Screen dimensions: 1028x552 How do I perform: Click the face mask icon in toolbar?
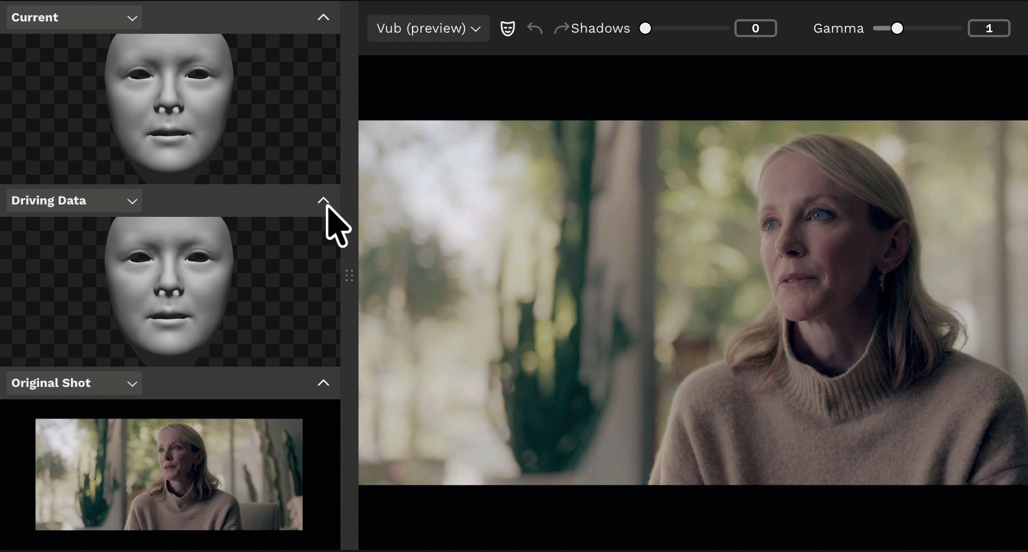(507, 28)
